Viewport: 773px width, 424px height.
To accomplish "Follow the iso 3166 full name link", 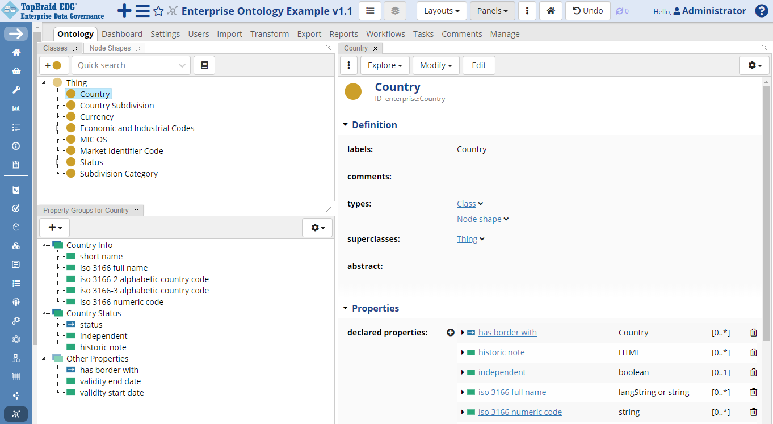I will [512, 392].
